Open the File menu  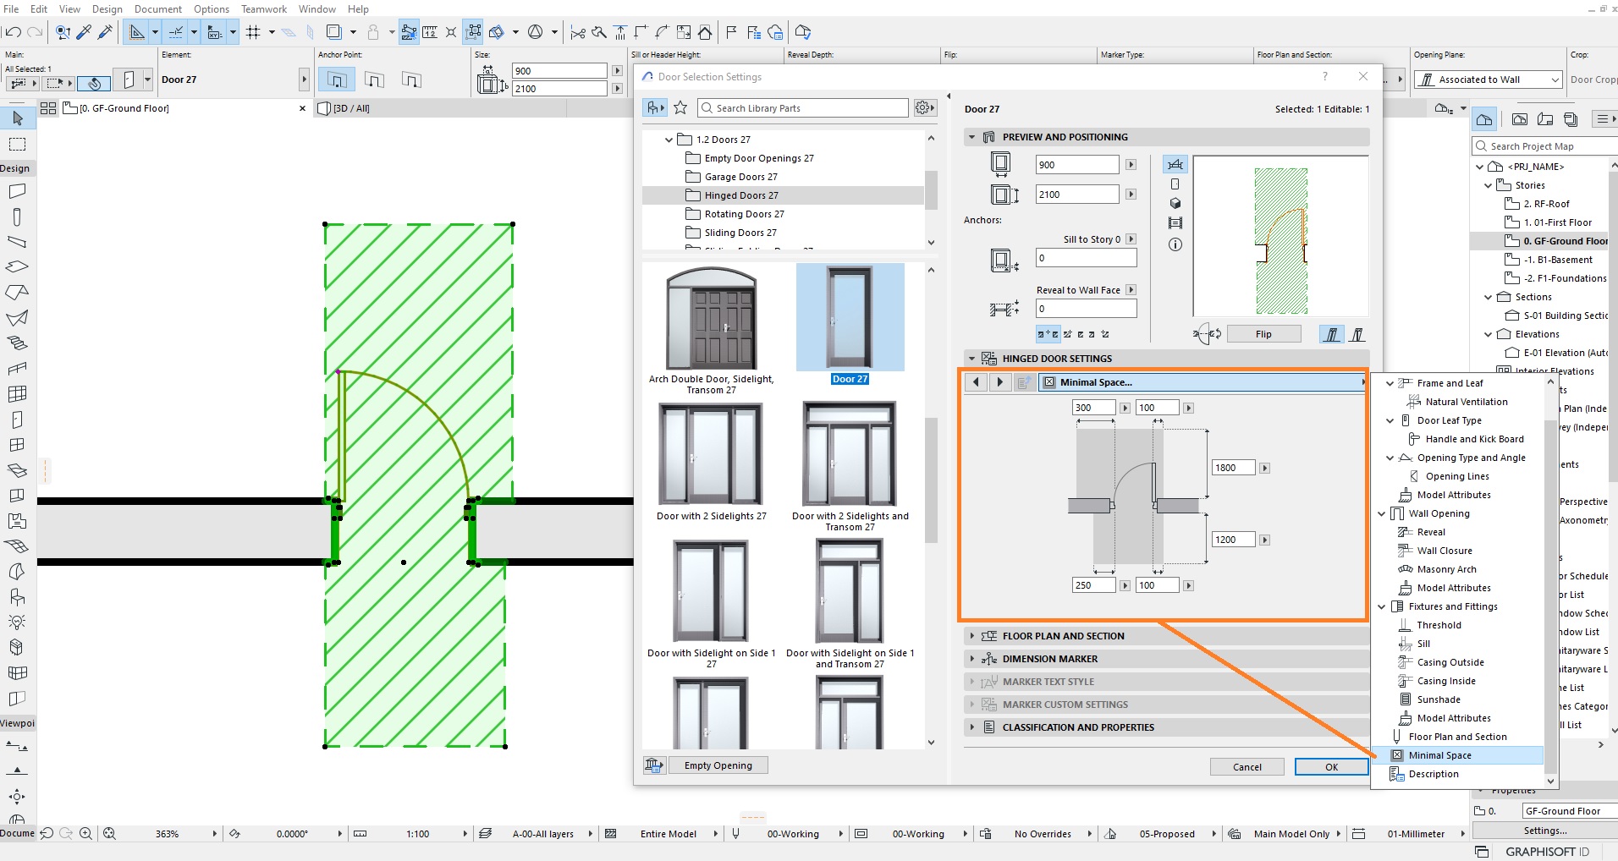click(x=11, y=8)
